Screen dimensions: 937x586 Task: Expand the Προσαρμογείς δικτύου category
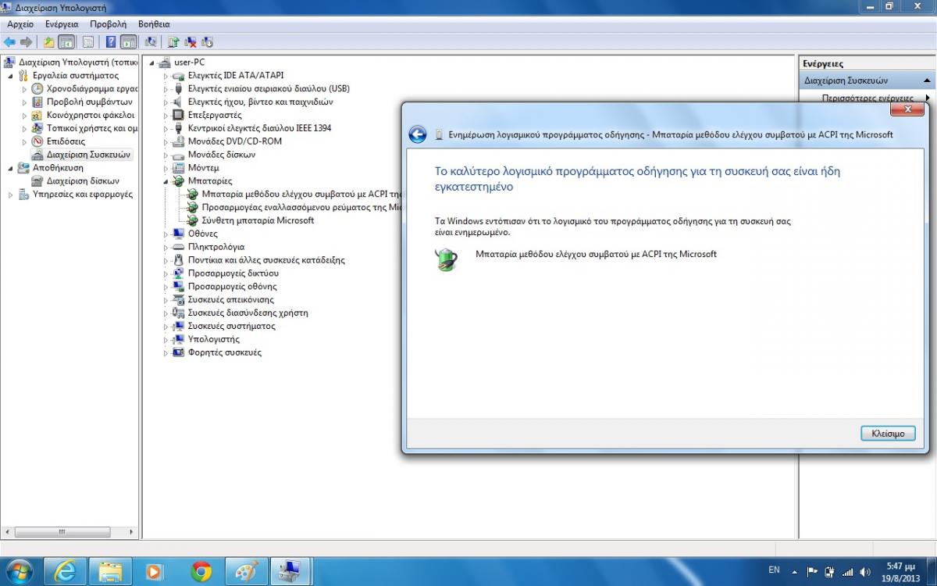pos(166,273)
